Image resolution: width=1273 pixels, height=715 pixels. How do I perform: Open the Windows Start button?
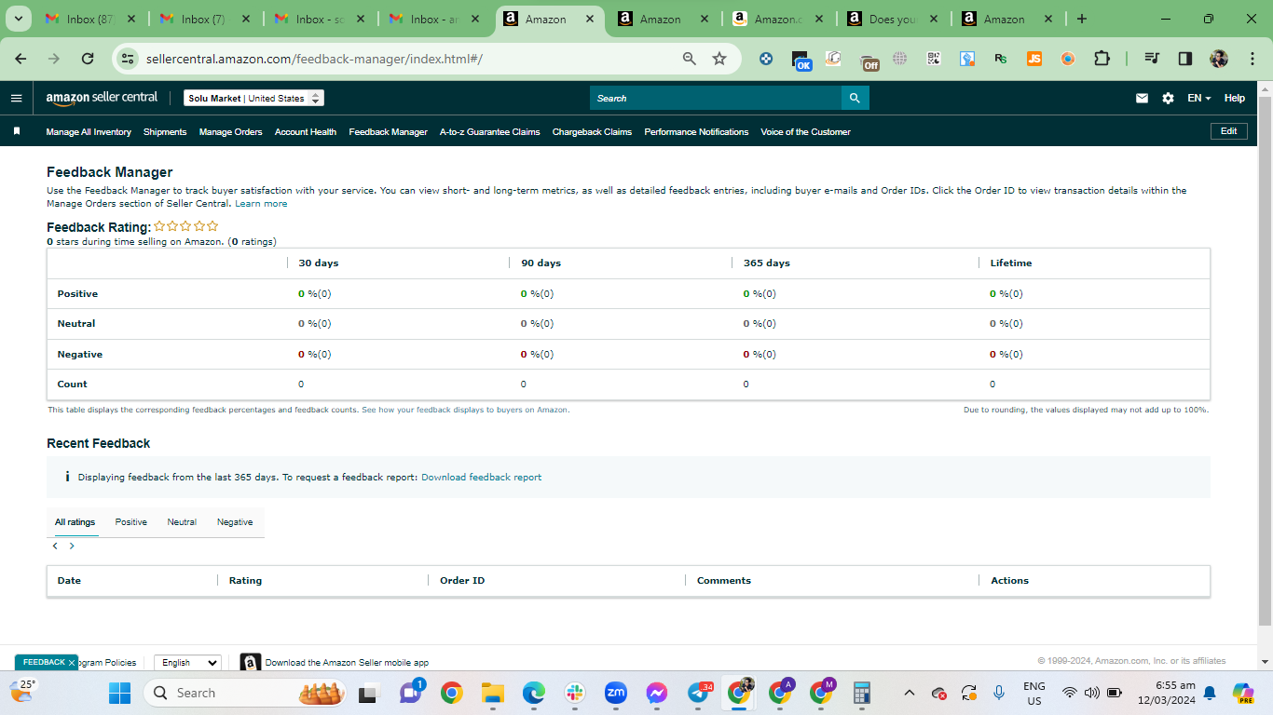click(x=120, y=693)
